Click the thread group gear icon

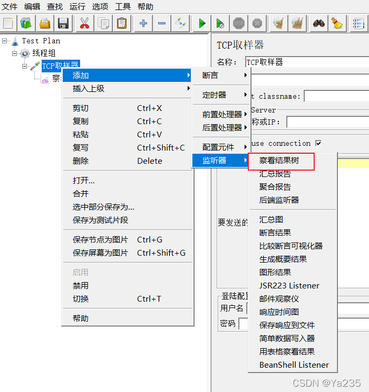point(25,53)
